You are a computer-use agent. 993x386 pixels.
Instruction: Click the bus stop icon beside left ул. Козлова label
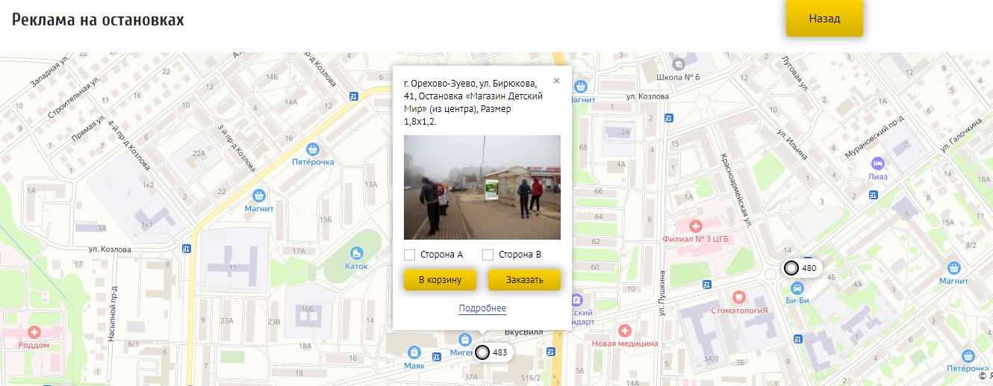186,249
